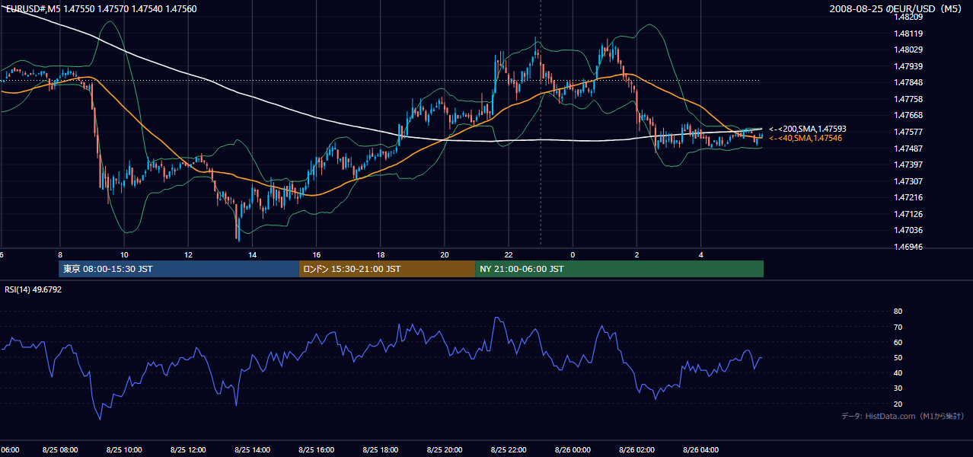This screenshot has height=457, width=973.
Task: Click hour marker 18 on price chart axis
Action: pyautogui.click(x=381, y=255)
